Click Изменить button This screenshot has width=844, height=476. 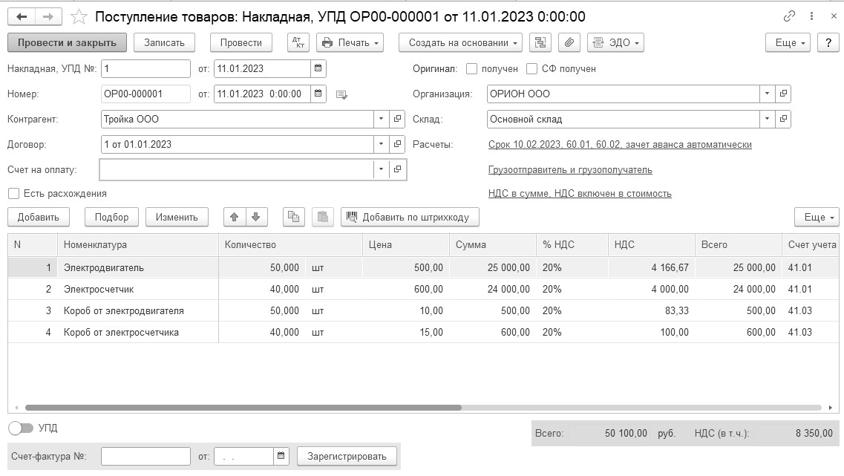(x=177, y=217)
